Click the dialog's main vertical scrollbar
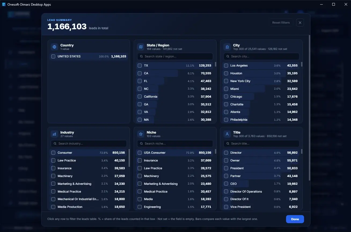 pos(309,107)
